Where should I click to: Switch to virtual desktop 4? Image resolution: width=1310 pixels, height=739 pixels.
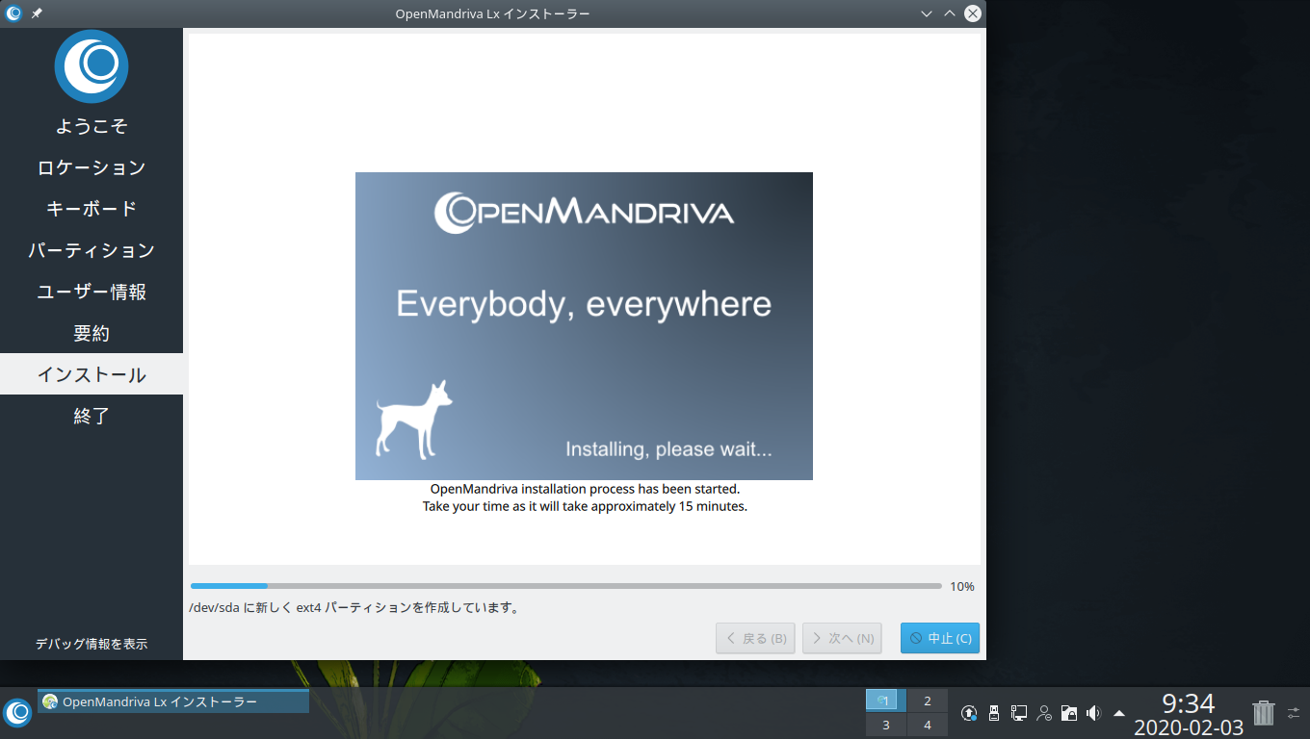point(928,725)
